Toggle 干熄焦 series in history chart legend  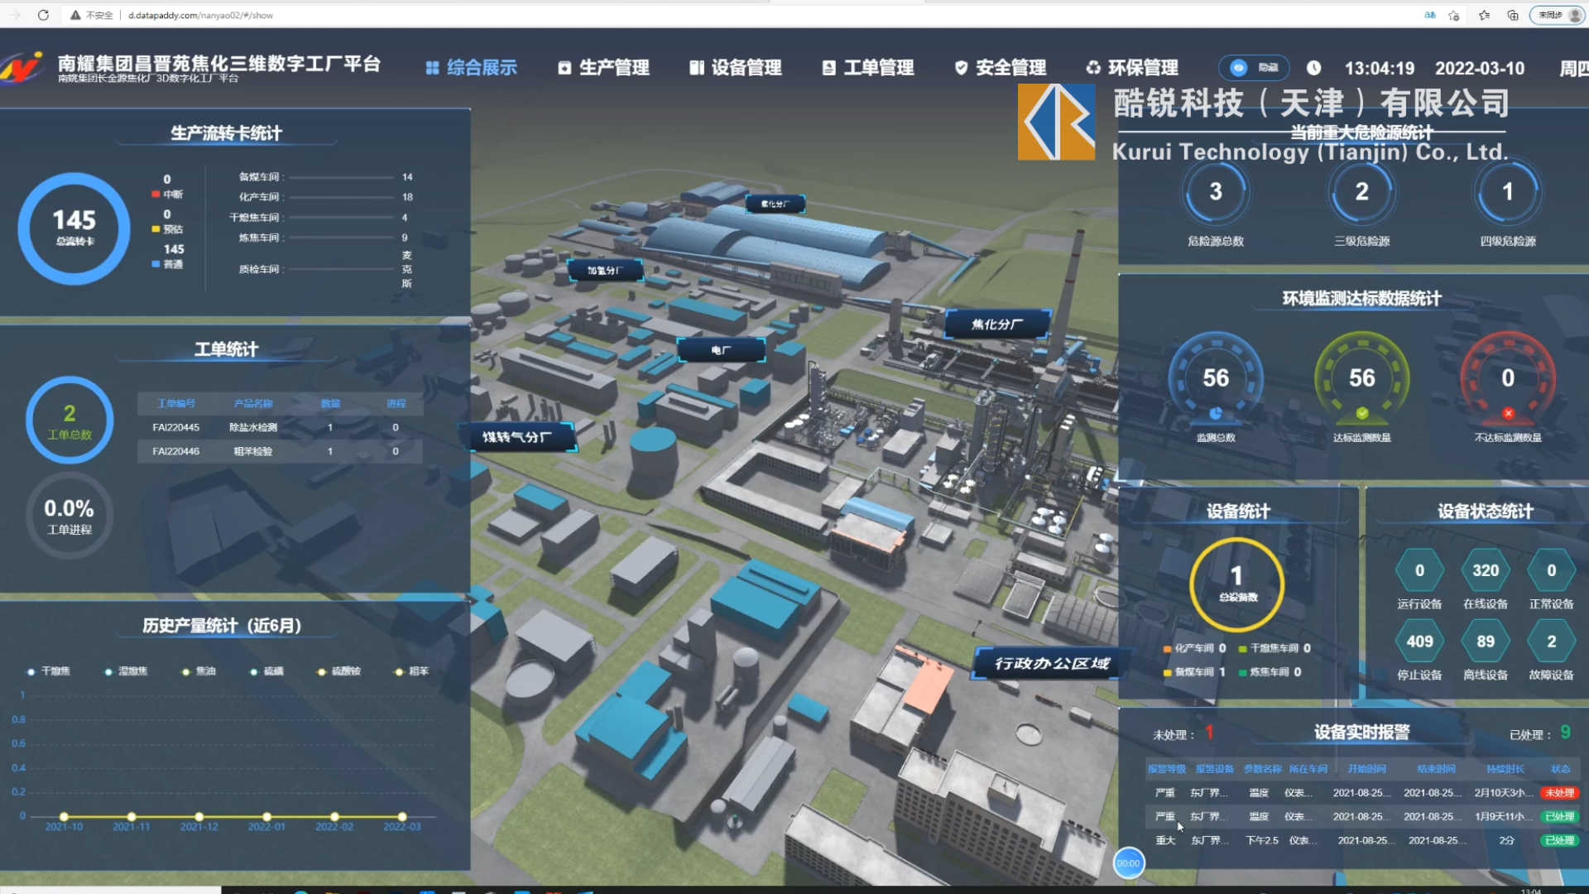point(49,671)
